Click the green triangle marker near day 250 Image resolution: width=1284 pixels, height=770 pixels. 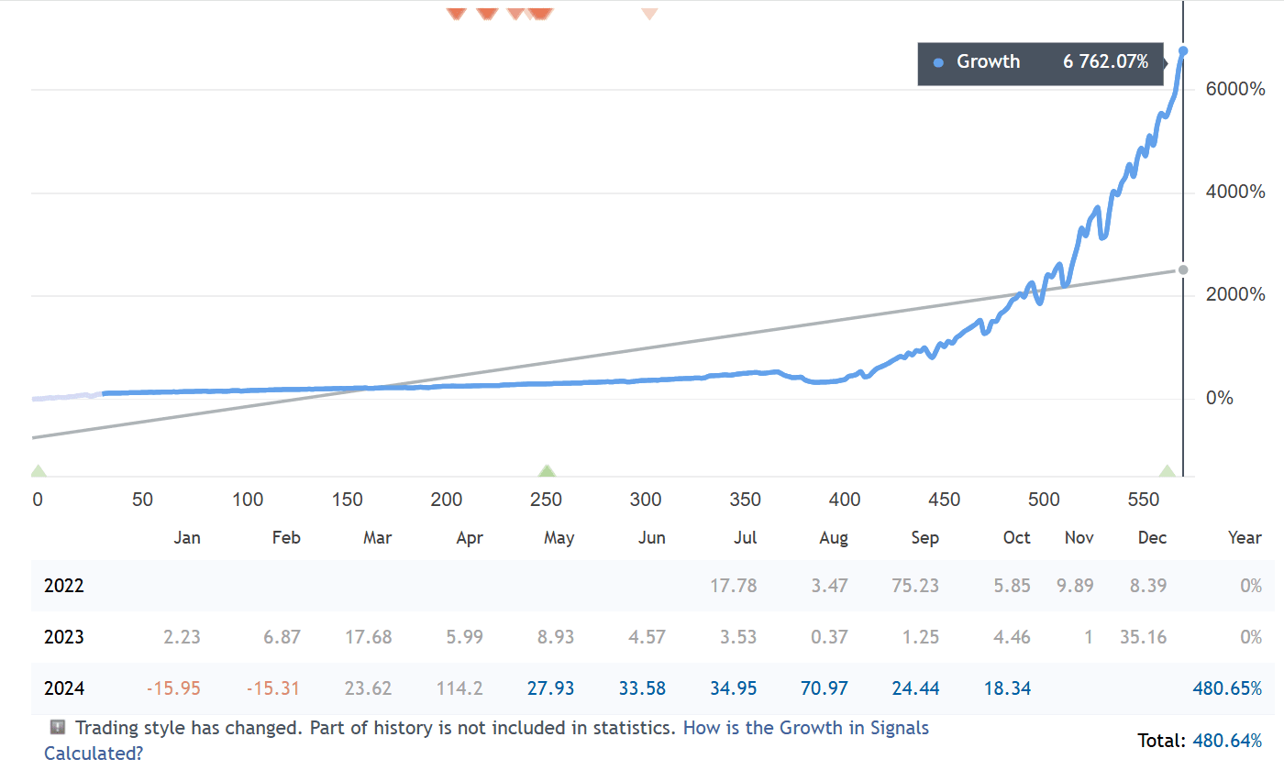[x=547, y=471]
